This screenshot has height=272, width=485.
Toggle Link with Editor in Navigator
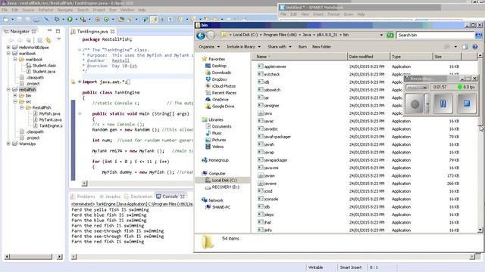[x=48, y=40]
